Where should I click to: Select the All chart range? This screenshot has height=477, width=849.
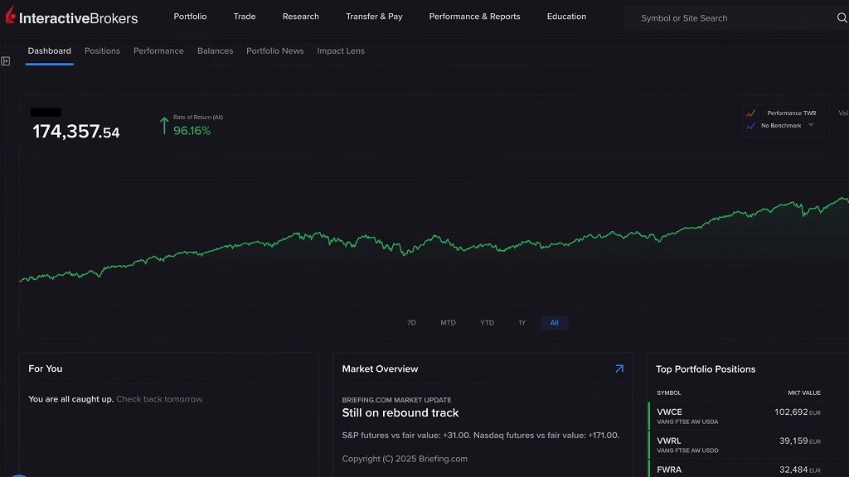tap(554, 323)
